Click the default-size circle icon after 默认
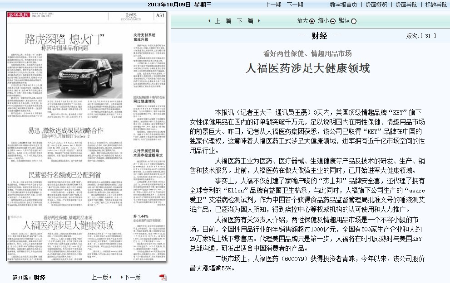 pyautogui.click(x=354, y=21)
